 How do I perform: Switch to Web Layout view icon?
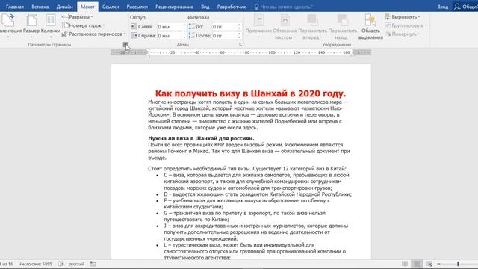click(429, 264)
